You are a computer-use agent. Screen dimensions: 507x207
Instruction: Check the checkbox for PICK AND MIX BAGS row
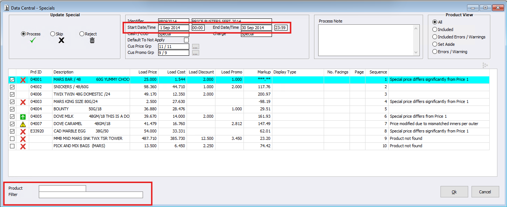coord(12,146)
